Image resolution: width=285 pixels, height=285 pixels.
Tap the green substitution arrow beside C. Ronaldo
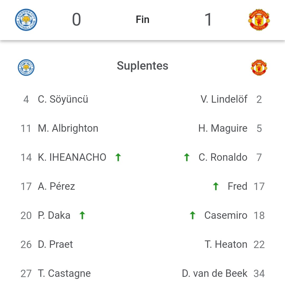point(187,157)
